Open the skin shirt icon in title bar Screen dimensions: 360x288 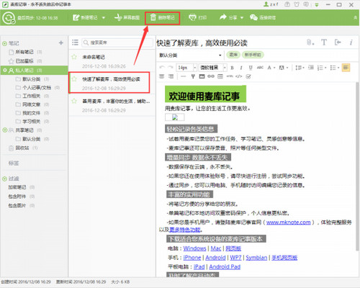[297, 4]
